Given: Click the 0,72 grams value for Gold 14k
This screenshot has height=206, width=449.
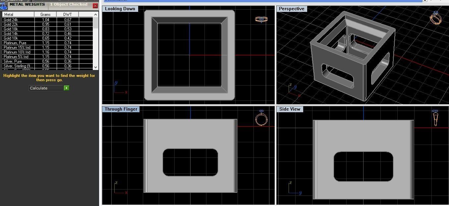Looking at the screenshot, I should (45, 34).
